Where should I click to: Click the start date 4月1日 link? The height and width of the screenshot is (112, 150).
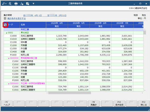(x=32, y=15)
